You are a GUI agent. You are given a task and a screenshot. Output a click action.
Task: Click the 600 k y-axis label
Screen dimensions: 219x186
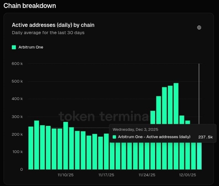tap(17, 64)
